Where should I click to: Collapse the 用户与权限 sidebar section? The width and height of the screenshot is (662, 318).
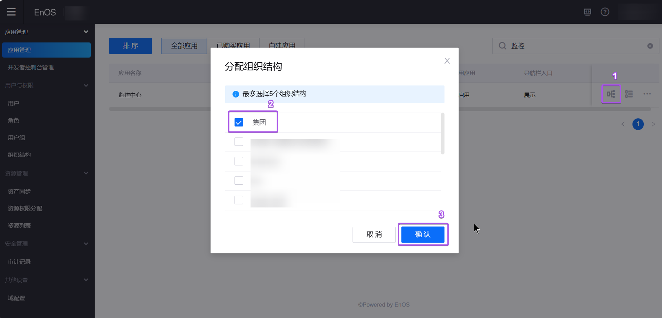point(86,85)
